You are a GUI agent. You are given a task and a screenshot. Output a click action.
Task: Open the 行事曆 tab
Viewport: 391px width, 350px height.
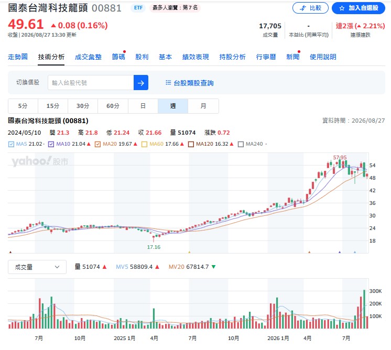266,57
